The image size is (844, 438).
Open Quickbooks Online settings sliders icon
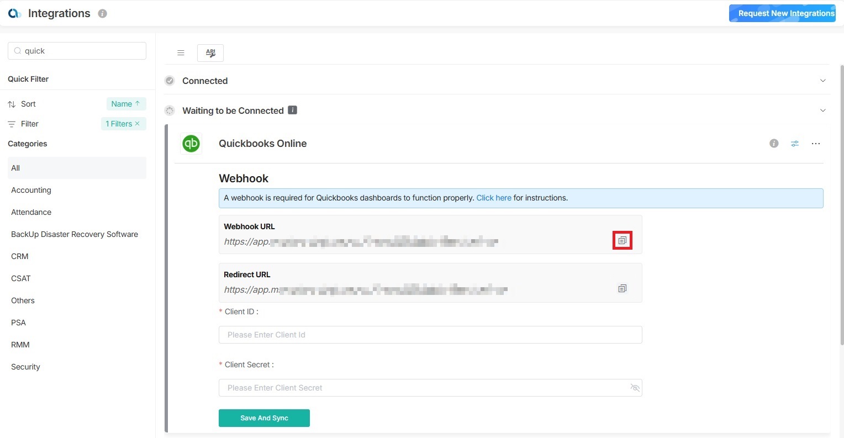[795, 144]
